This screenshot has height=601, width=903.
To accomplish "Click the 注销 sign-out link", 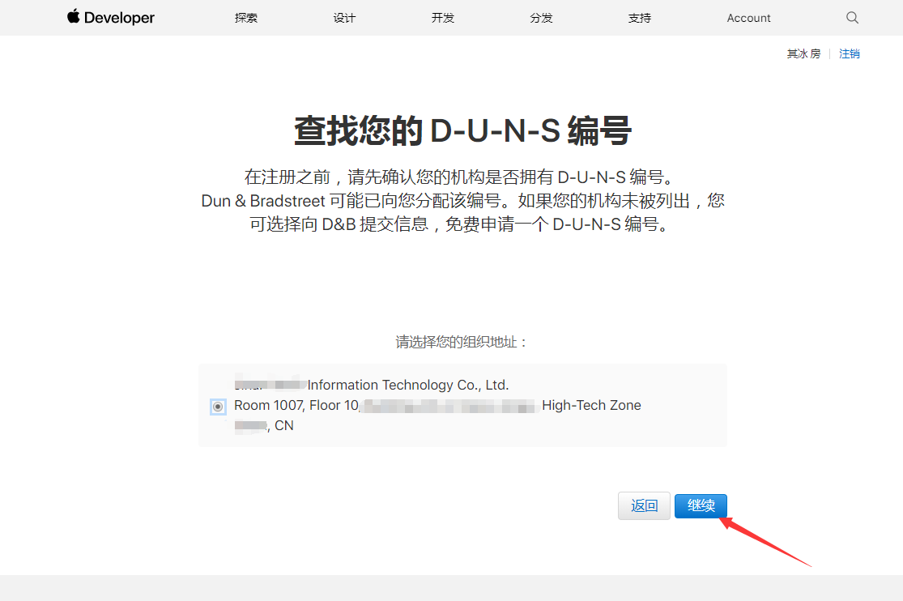I will pyautogui.click(x=850, y=54).
